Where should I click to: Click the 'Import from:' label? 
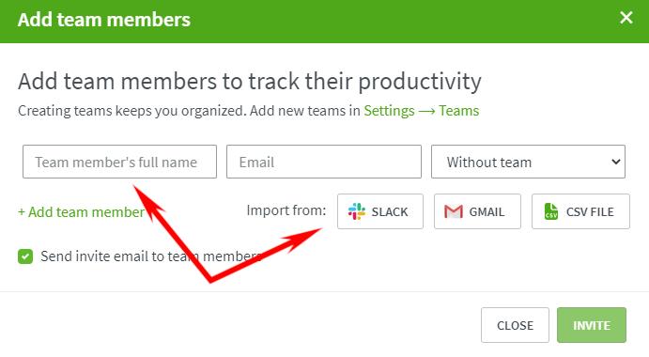pos(286,210)
